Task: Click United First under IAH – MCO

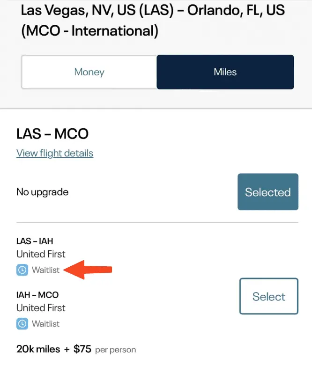Action: click(41, 308)
